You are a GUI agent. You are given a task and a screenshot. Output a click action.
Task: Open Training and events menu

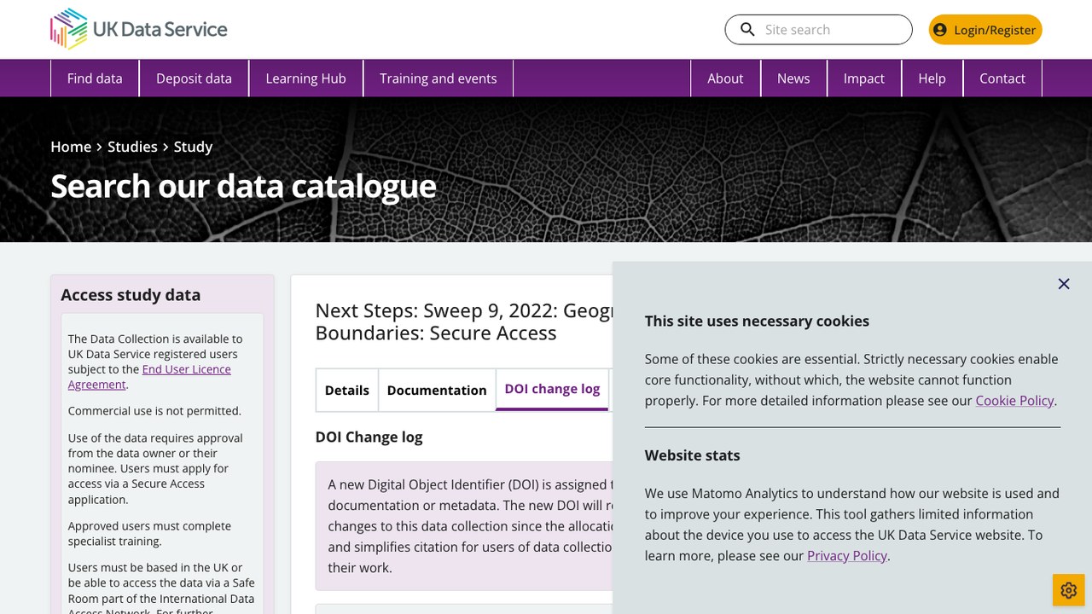coord(439,78)
